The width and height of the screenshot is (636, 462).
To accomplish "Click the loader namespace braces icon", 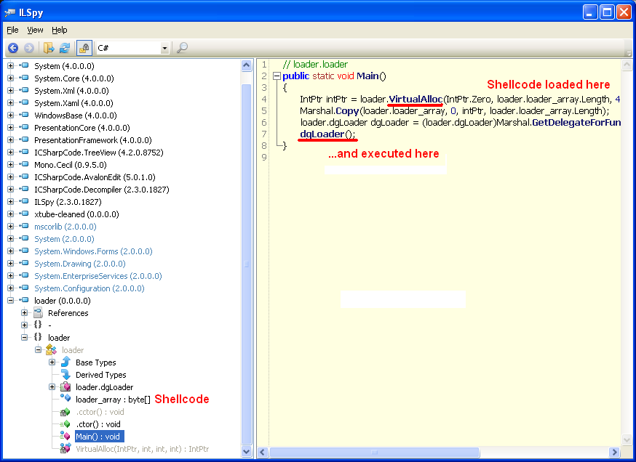I will pos(38,337).
